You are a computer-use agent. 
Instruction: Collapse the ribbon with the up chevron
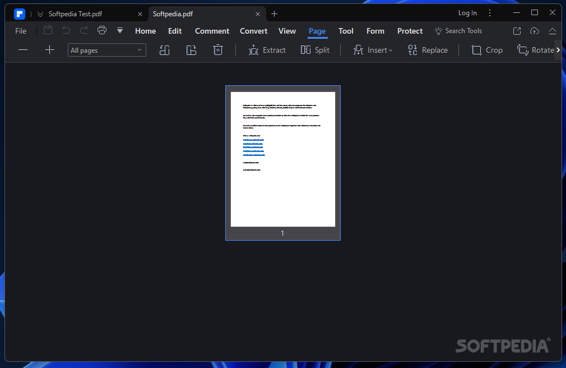(553, 31)
